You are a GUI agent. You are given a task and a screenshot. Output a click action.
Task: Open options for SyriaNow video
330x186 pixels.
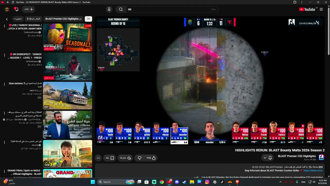click(x=4, y=113)
